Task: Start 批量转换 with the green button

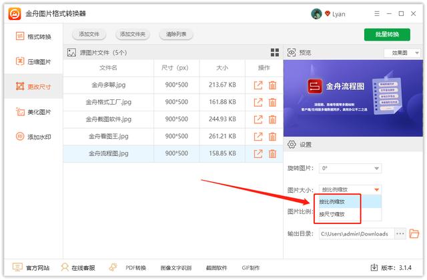Action: click(387, 35)
